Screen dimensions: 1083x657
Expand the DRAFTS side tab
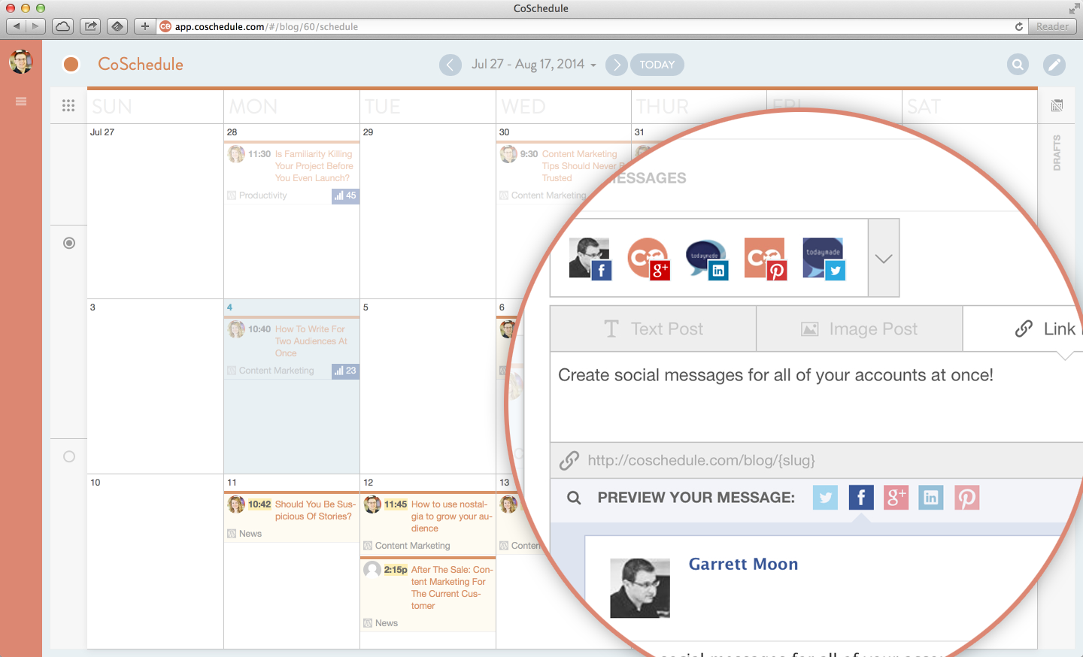(x=1057, y=153)
